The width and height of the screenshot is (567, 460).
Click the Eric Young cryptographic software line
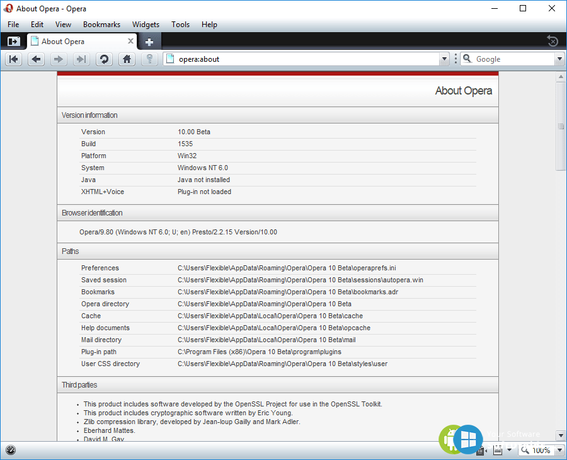pos(188,413)
